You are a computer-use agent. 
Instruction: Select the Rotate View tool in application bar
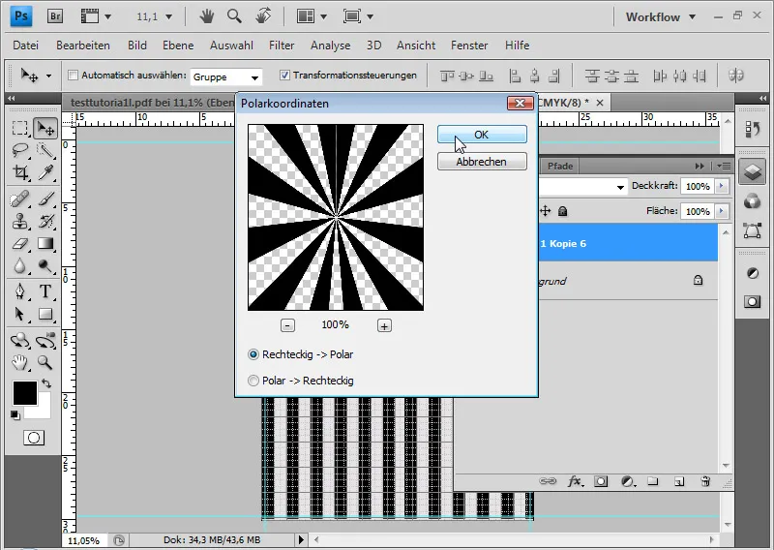263,16
